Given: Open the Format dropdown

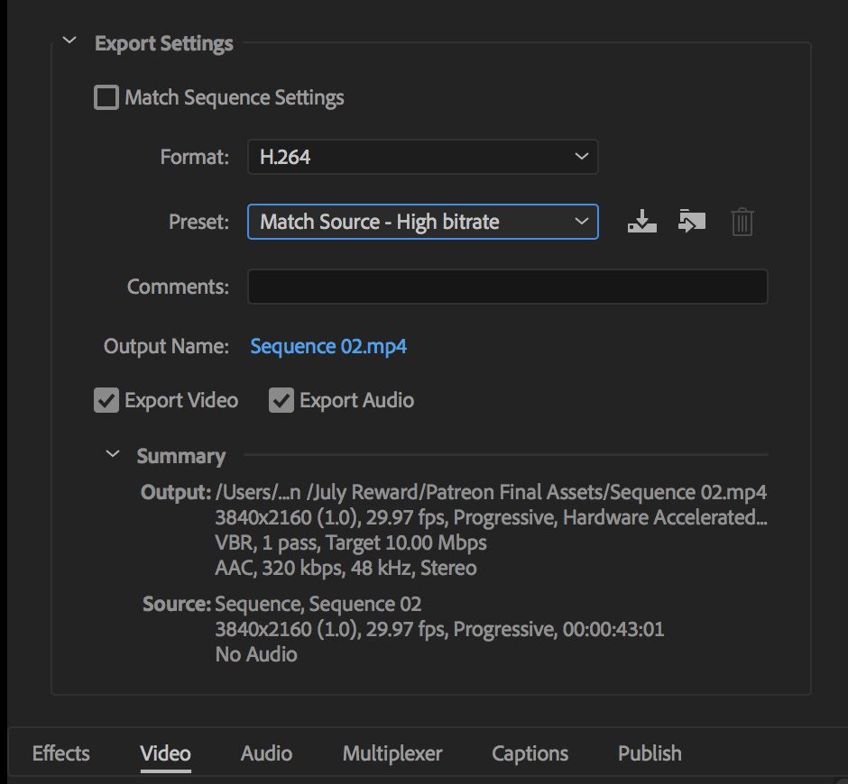Looking at the screenshot, I should click(x=422, y=156).
